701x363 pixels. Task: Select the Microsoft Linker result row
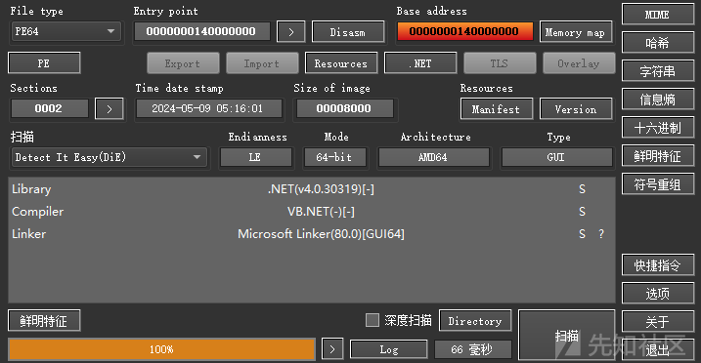(x=312, y=233)
